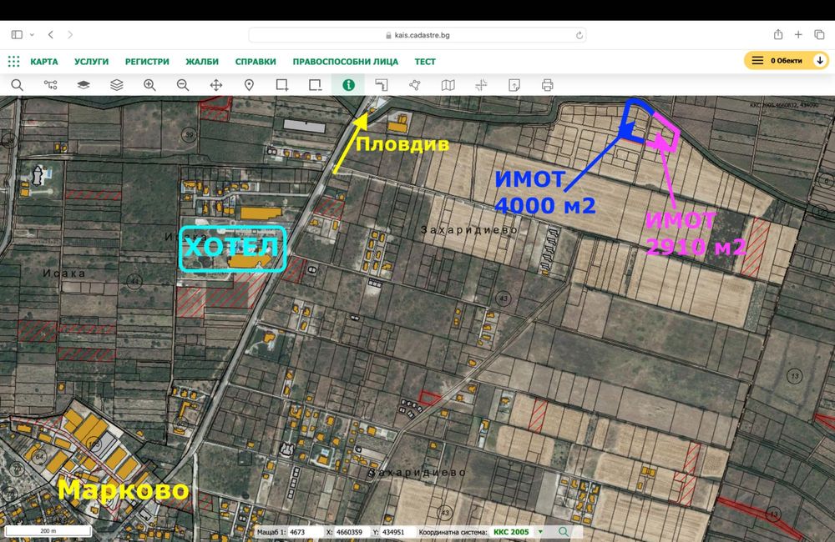Screen dimensions: 835x542
Task: Toggle the Safari sidebar button
Action: 17,35
